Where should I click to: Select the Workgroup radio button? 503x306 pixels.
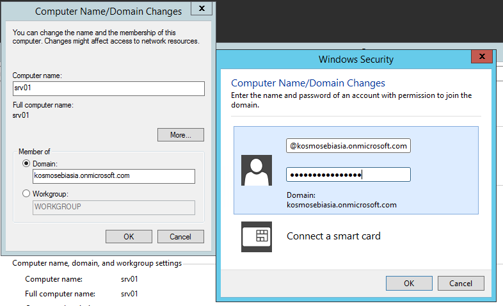coord(26,193)
